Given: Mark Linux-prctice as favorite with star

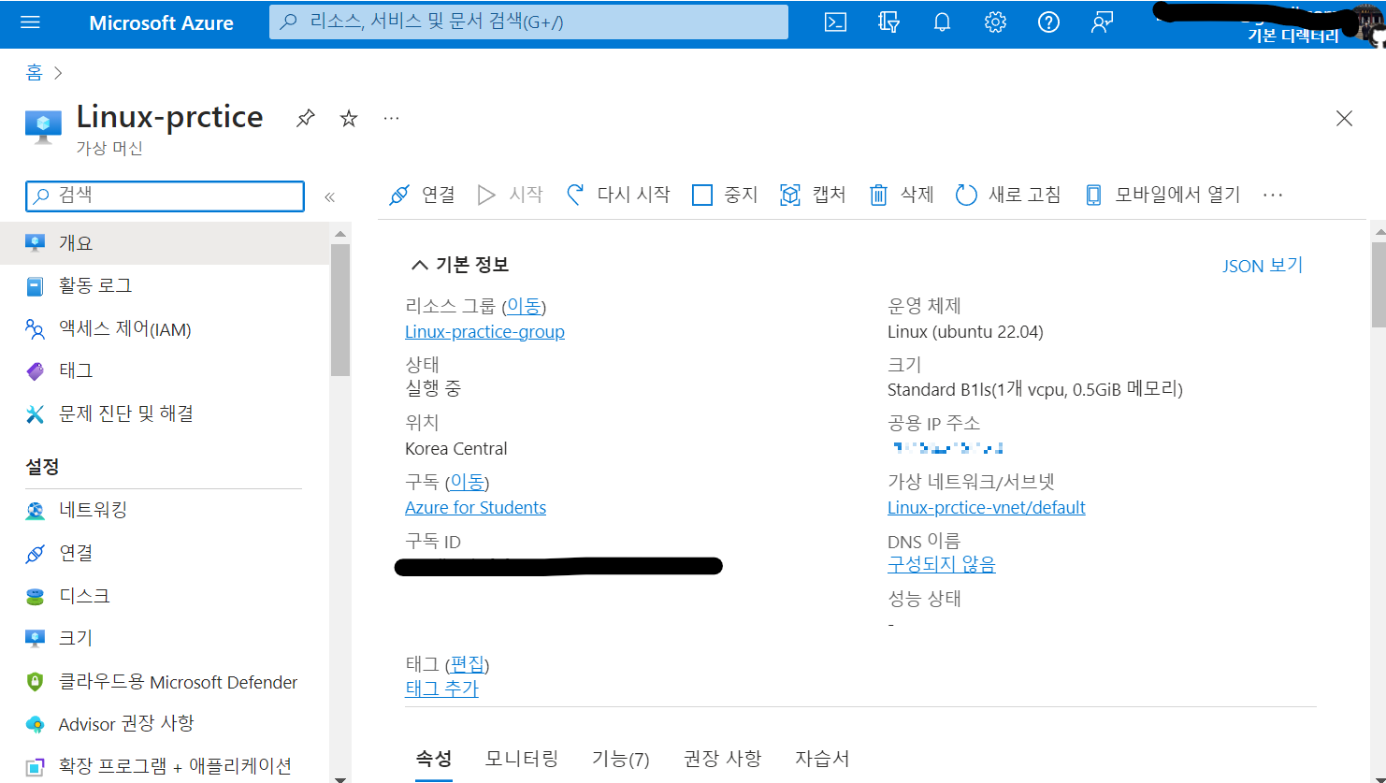Looking at the screenshot, I should coord(349,118).
